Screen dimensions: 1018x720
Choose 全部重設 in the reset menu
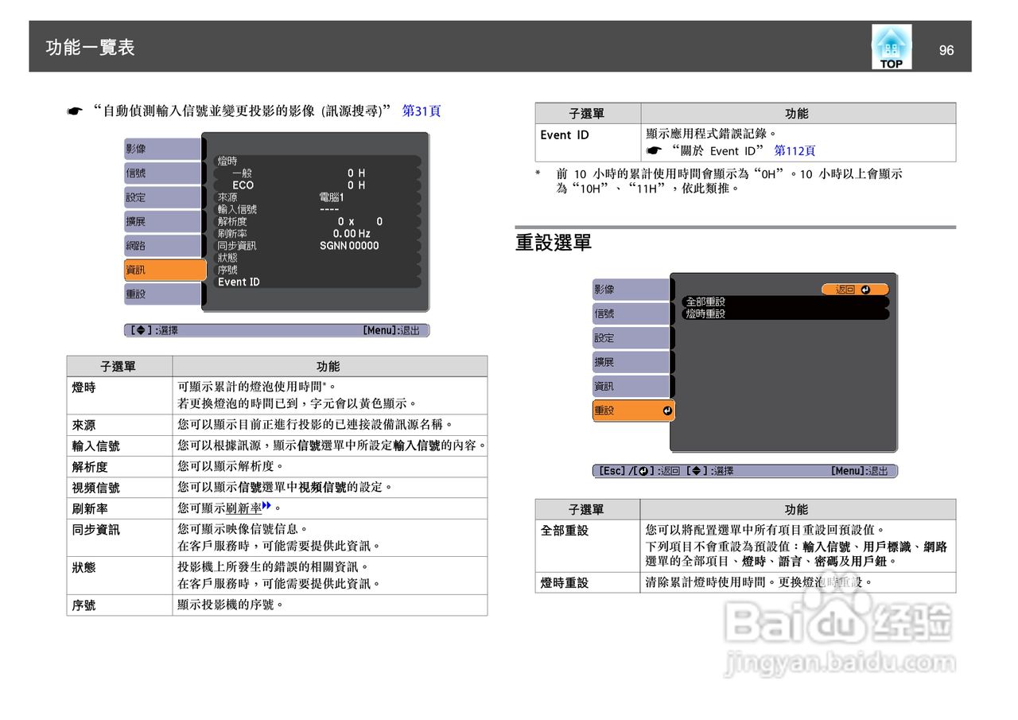click(x=786, y=302)
